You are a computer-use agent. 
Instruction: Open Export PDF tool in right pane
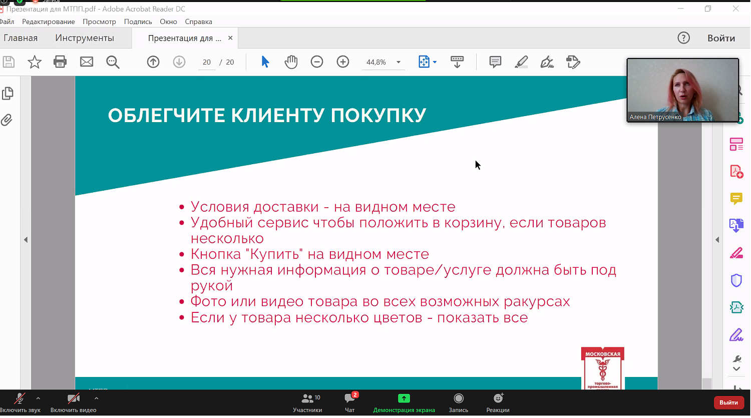pyautogui.click(x=736, y=226)
